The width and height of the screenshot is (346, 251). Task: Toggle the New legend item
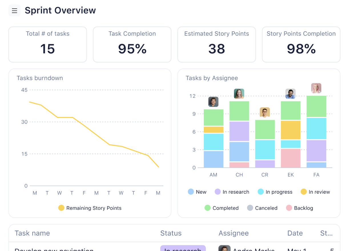coord(197,192)
